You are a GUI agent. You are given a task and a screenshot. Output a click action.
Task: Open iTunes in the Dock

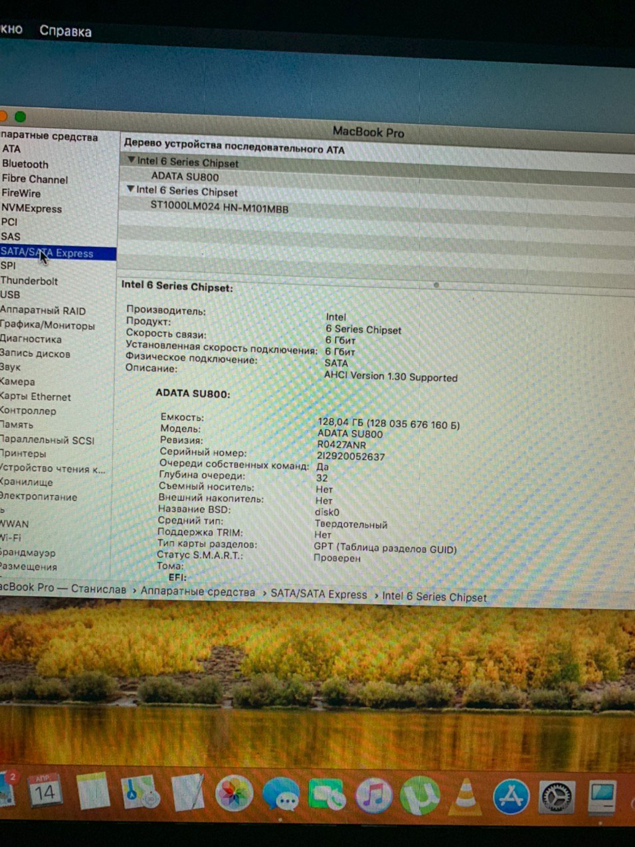coord(373,795)
